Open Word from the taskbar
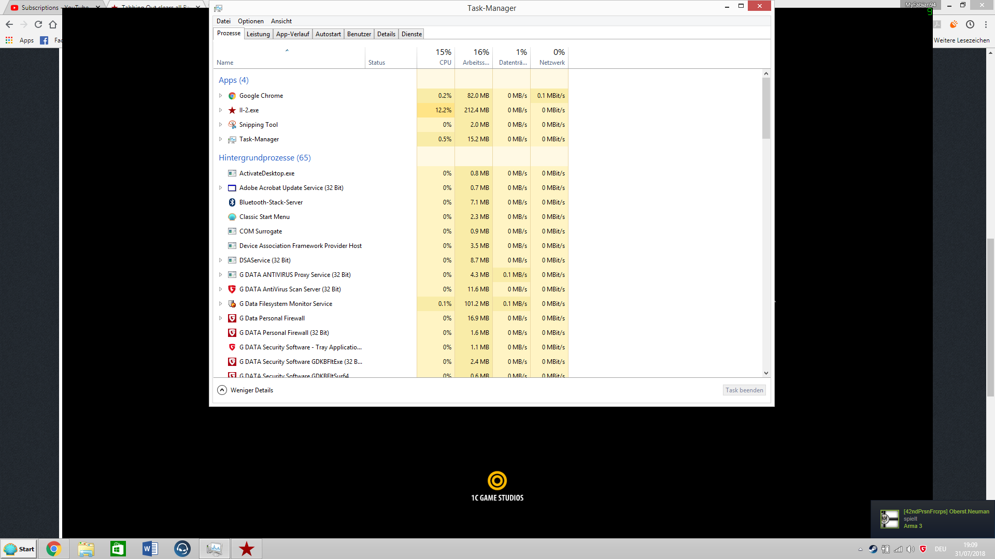 pyautogui.click(x=150, y=549)
